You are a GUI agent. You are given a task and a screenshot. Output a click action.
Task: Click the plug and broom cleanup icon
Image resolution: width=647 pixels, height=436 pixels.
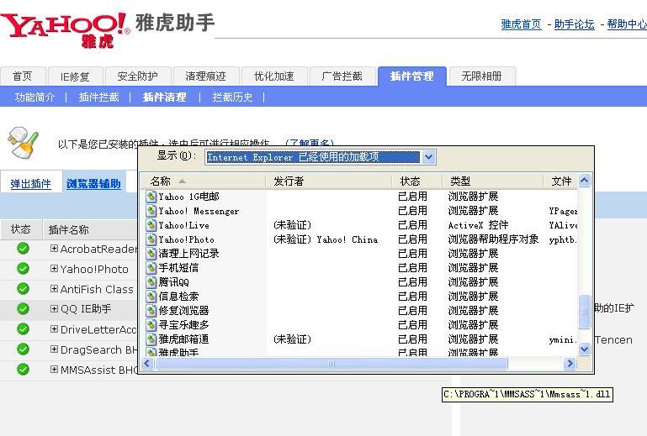[x=23, y=143]
